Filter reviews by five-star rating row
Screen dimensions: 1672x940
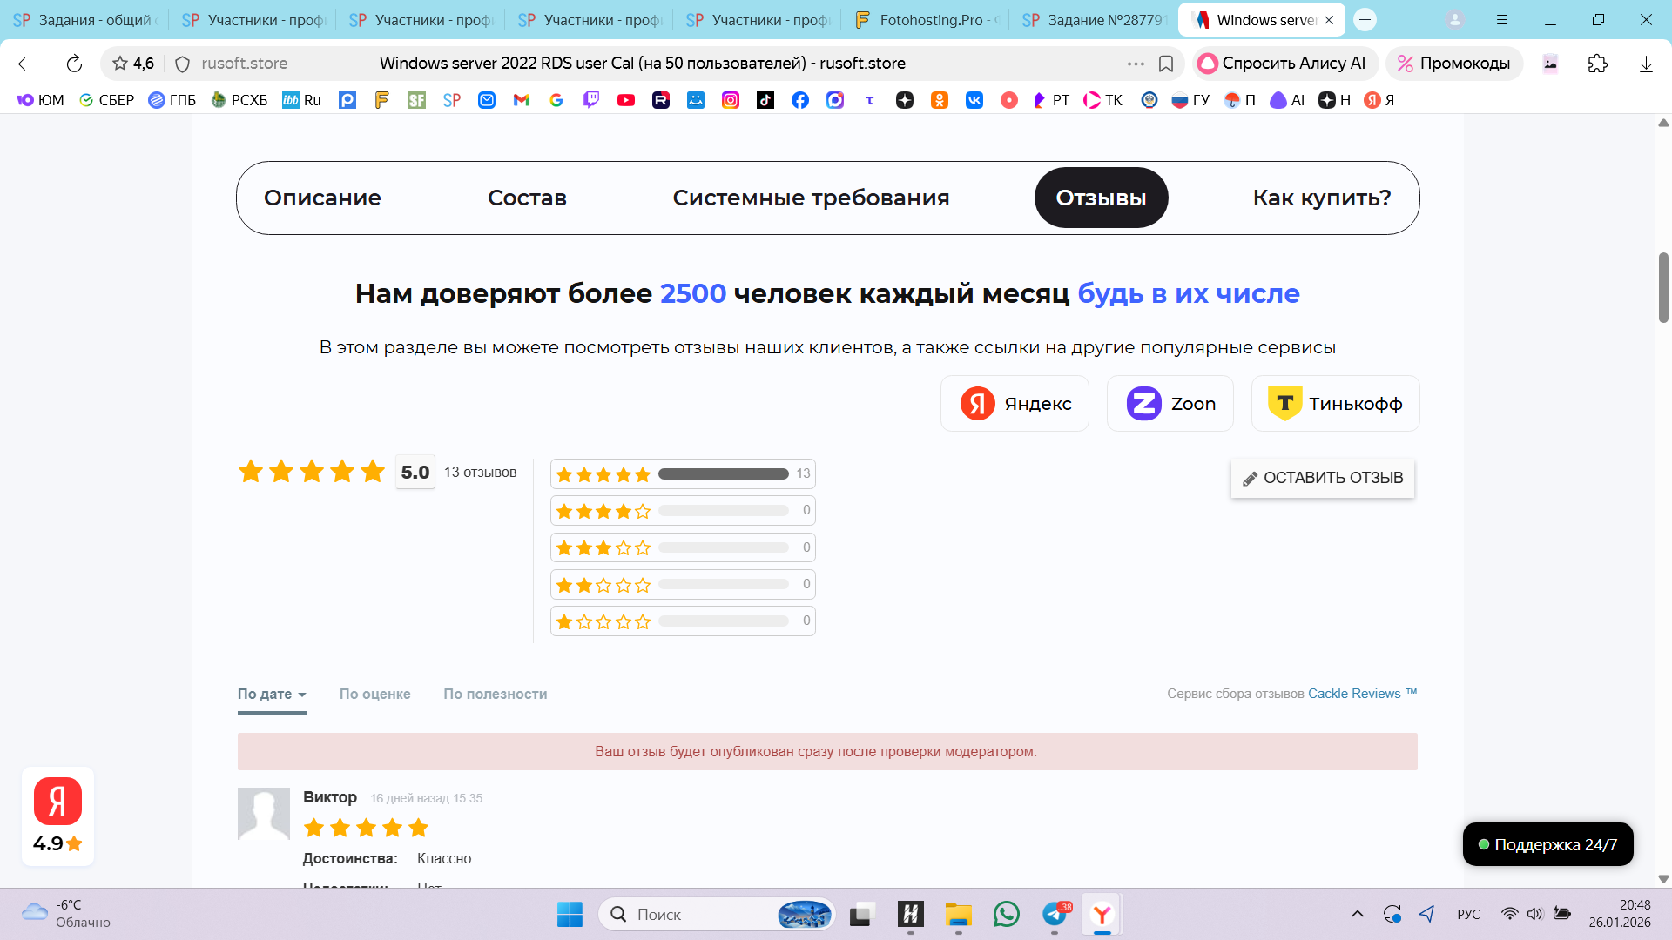(683, 473)
